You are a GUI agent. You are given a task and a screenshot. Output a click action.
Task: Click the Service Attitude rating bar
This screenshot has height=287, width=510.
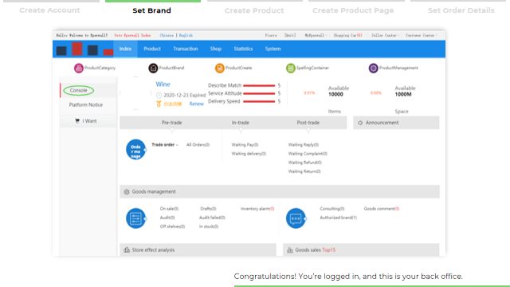coord(259,93)
